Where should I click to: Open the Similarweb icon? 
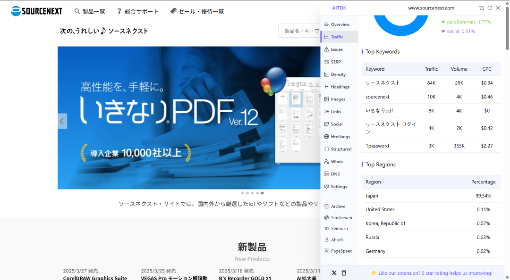pos(327,217)
